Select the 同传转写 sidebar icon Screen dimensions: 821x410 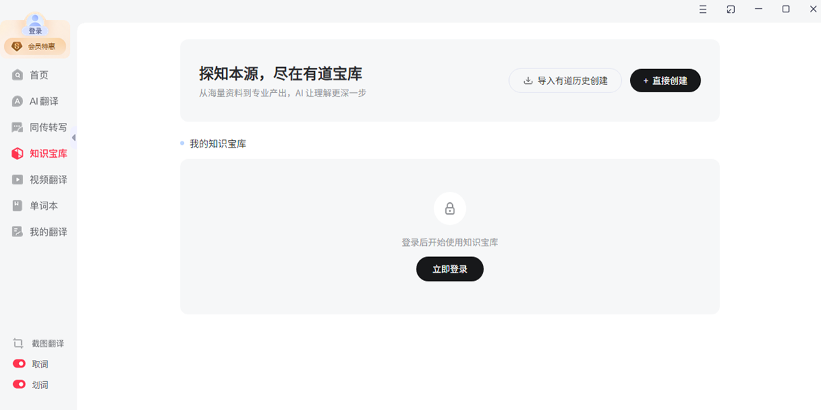(x=18, y=127)
